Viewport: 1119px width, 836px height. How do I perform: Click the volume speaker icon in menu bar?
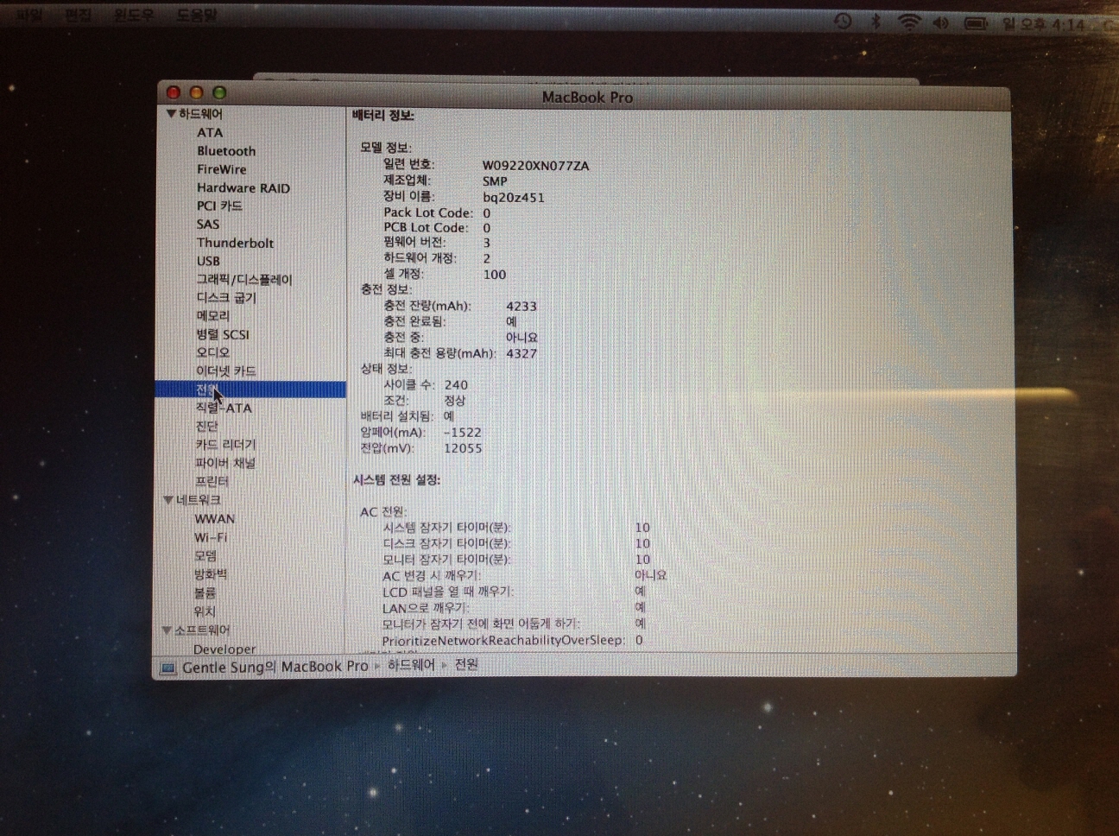click(940, 23)
